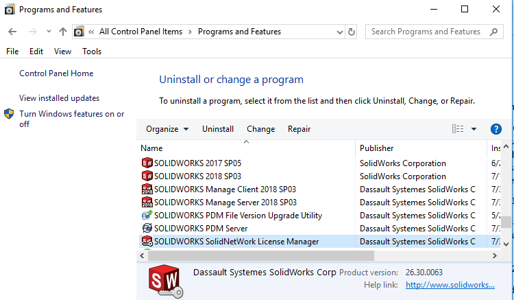The height and width of the screenshot is (300, 514).
Task: Open the Control Panel Home link
Action: 56,73
